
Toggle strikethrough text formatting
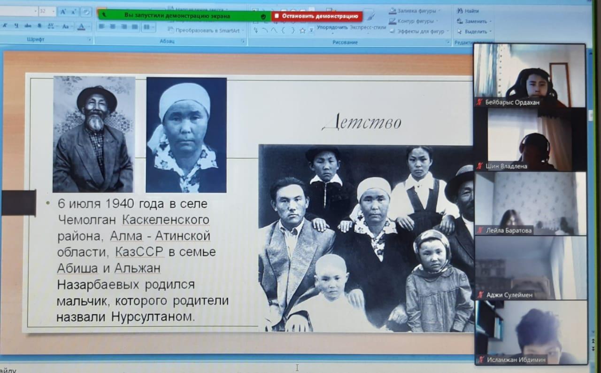point(28,26)
